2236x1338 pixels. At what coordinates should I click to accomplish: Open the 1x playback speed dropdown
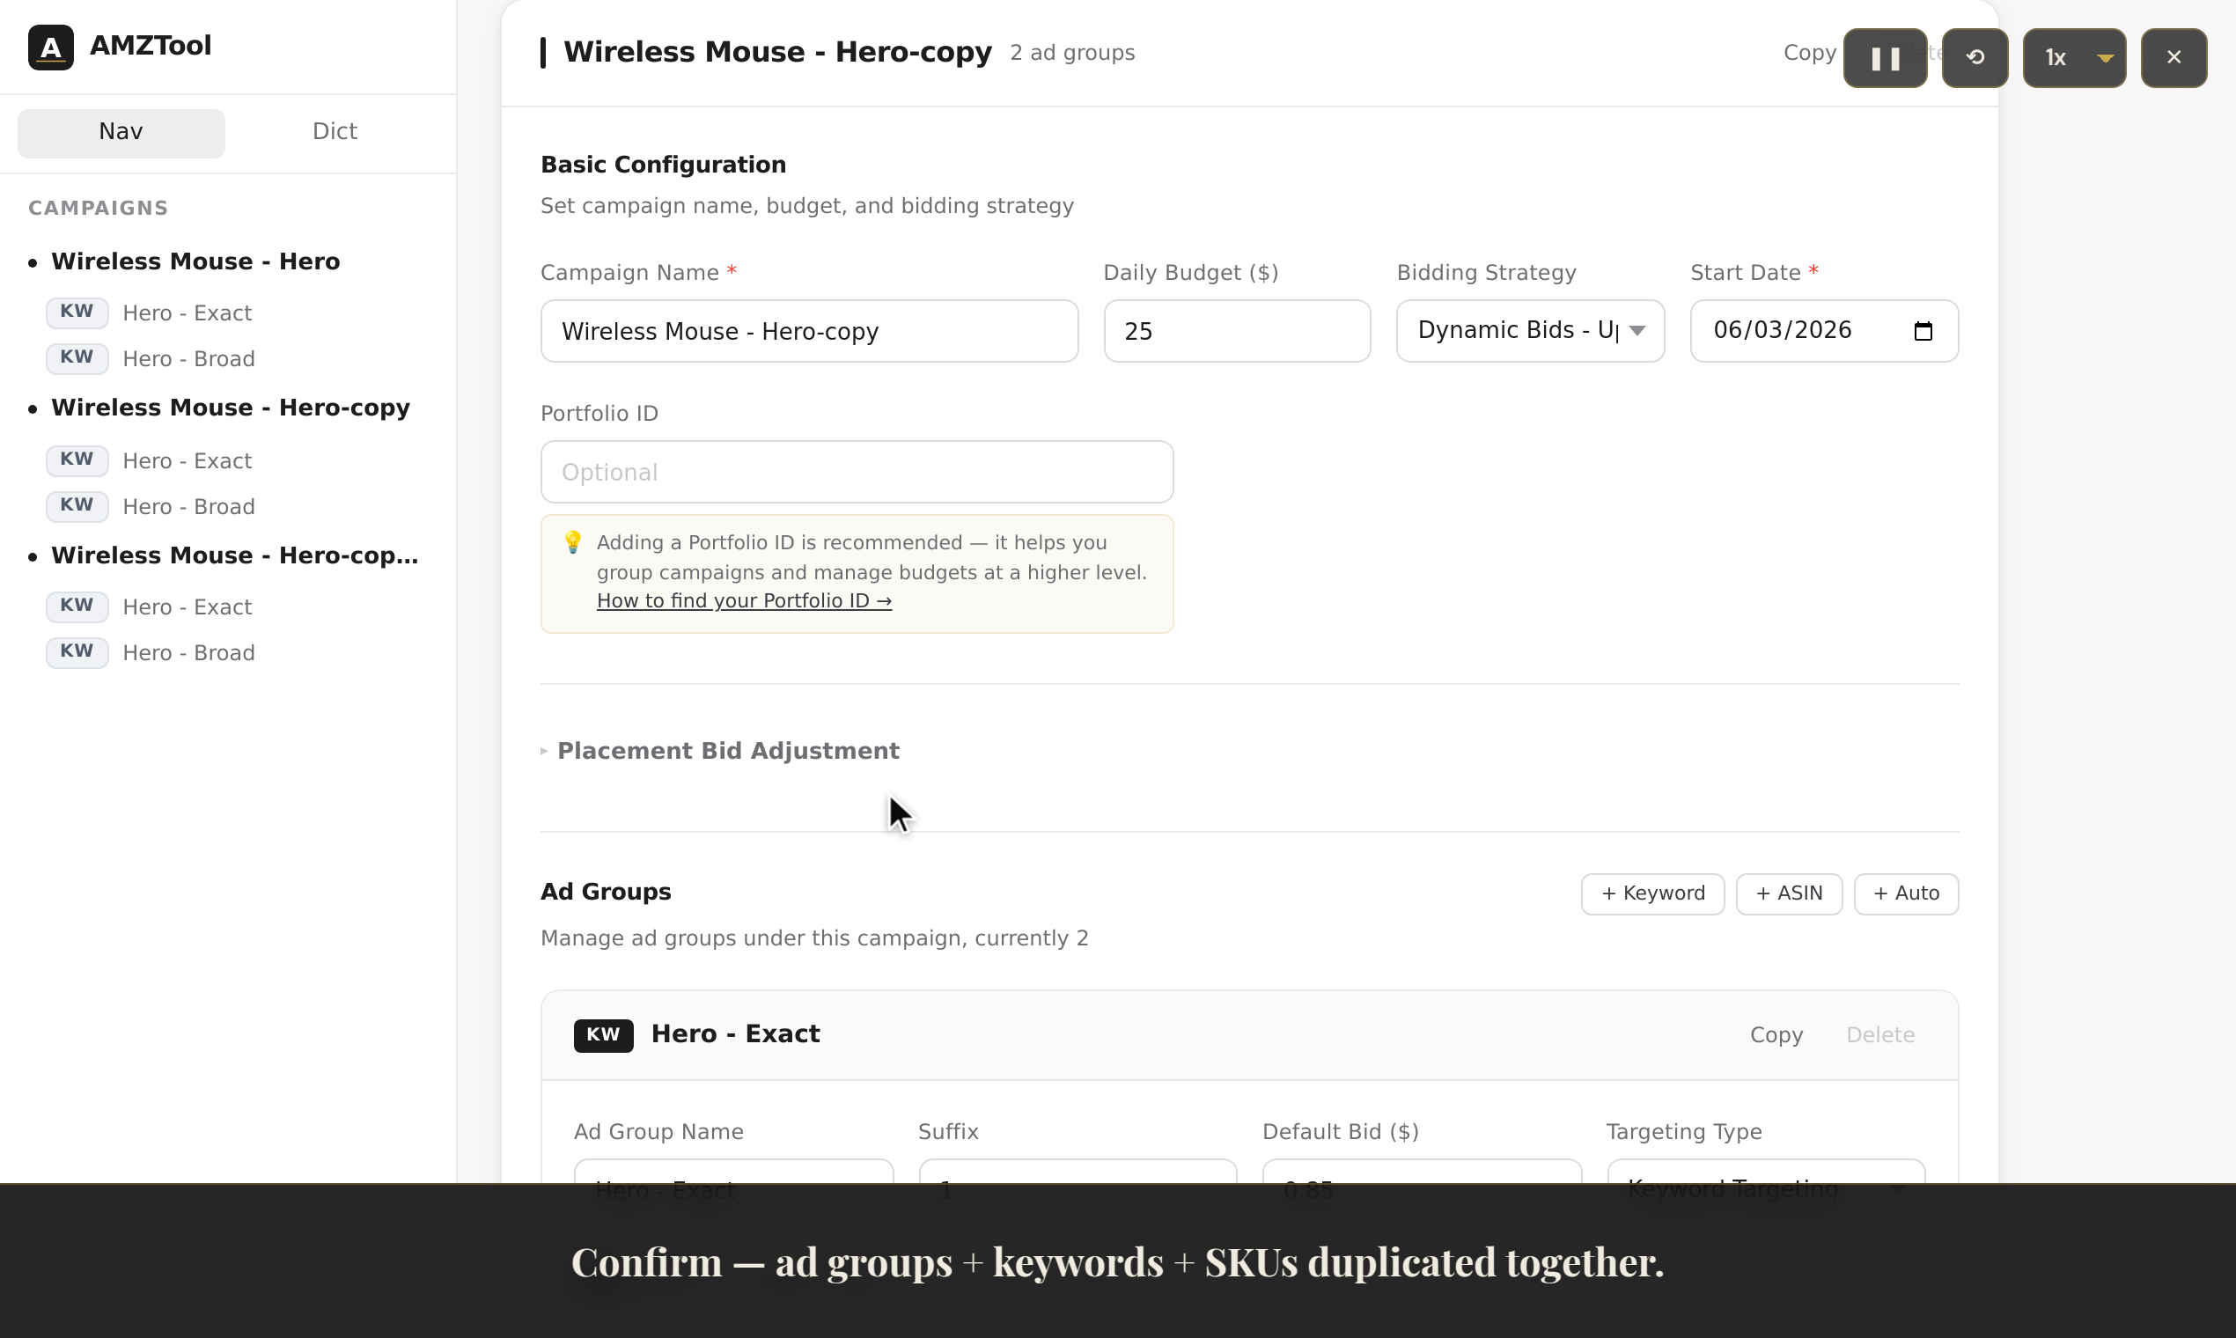tap(2074, 58)
